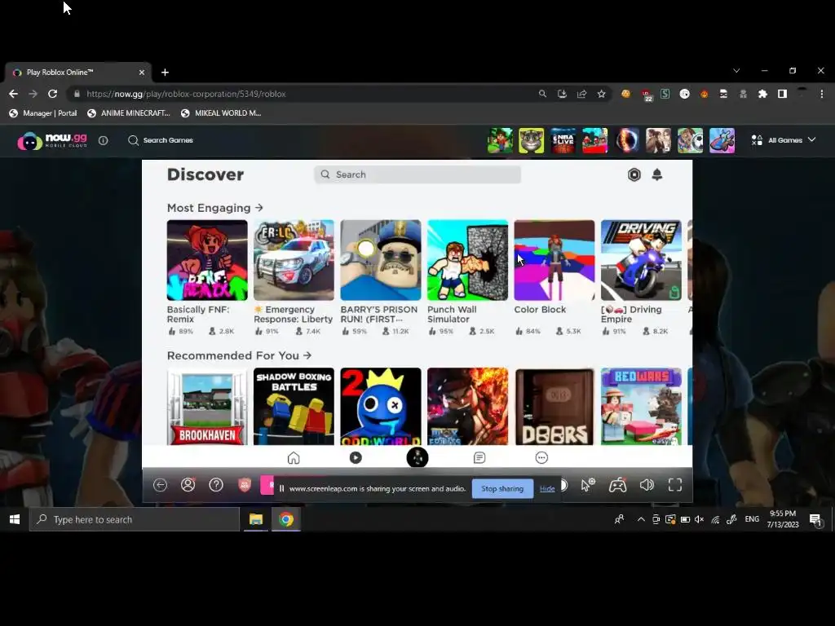Enter fullscreen with the now.gg expand icon
Image resolution: width=835 pixels, height=626 pixels.
point(675,485)
